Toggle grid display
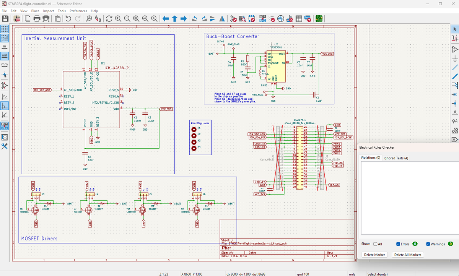The width and height of the screenshot is (459, 276). pyautogui.click(x=5, y=29)
